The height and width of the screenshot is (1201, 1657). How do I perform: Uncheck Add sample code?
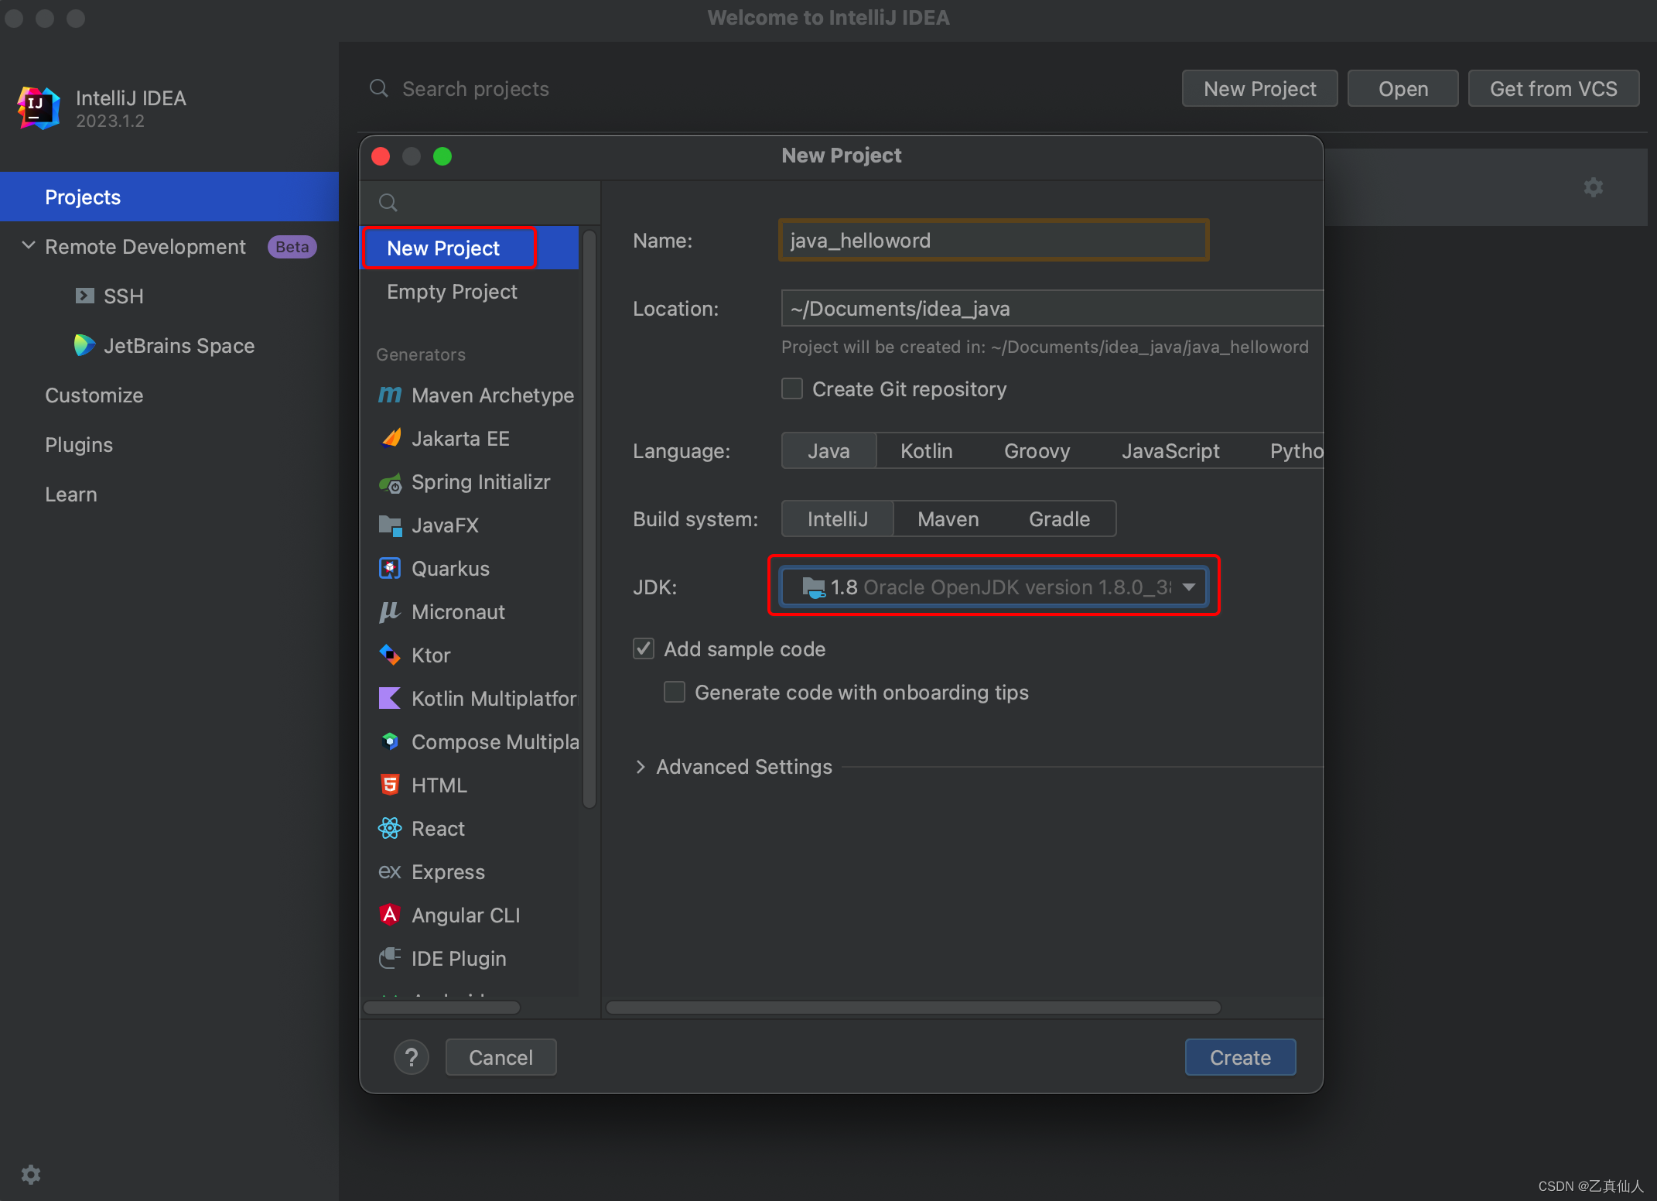[644, 648]
